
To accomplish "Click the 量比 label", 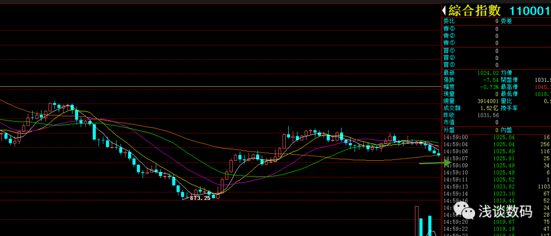I will coord(507,101).
